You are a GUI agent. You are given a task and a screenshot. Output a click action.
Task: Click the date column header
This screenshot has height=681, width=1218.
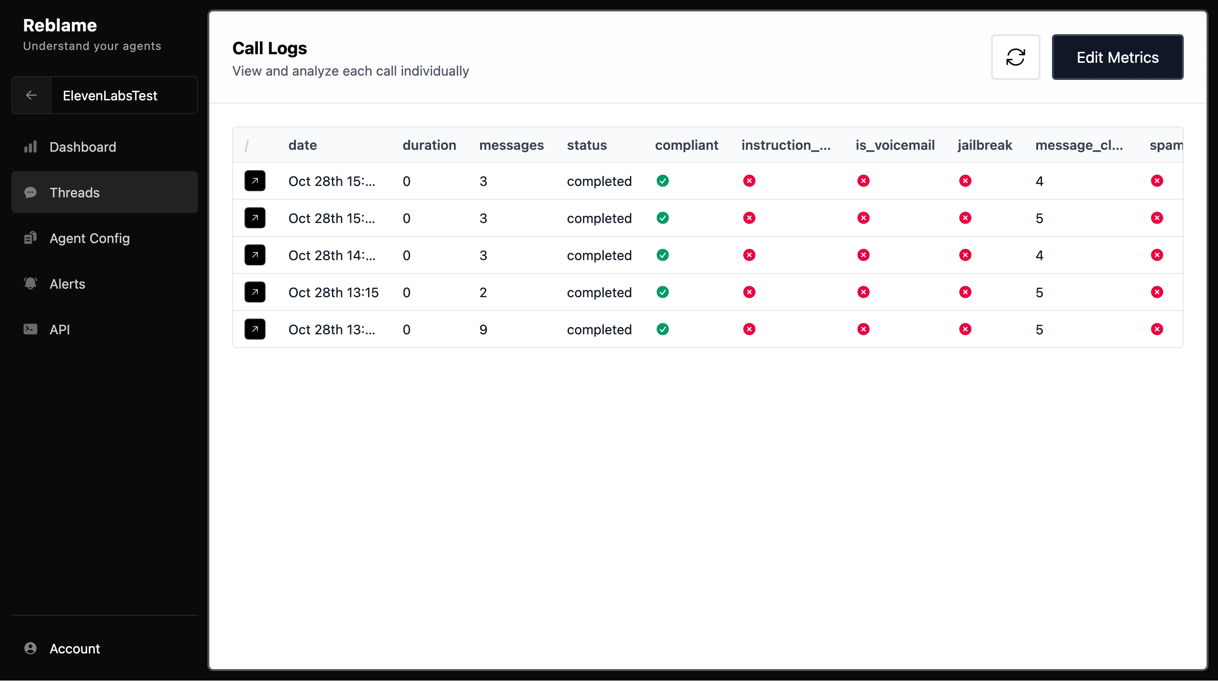coord(303,145)
